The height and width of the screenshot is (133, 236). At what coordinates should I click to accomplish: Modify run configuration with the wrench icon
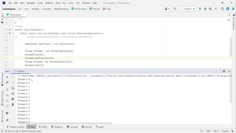pyautogui.click(x=7, y=82)
